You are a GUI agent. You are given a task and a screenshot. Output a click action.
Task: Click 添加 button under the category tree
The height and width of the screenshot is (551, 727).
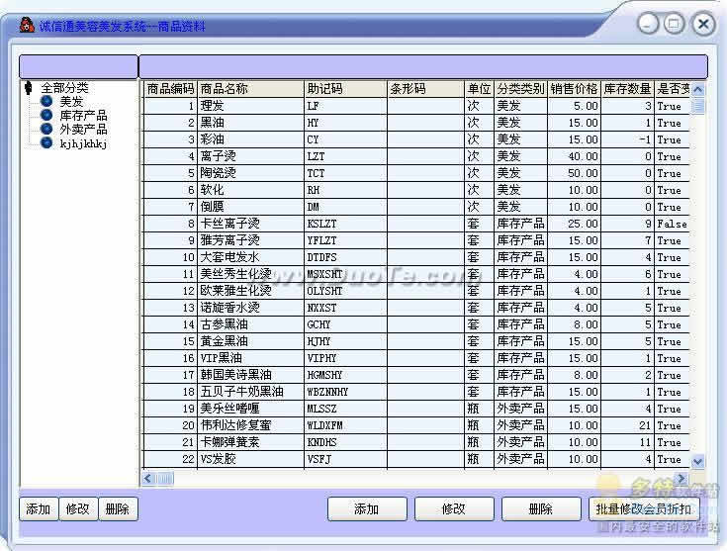39,508
